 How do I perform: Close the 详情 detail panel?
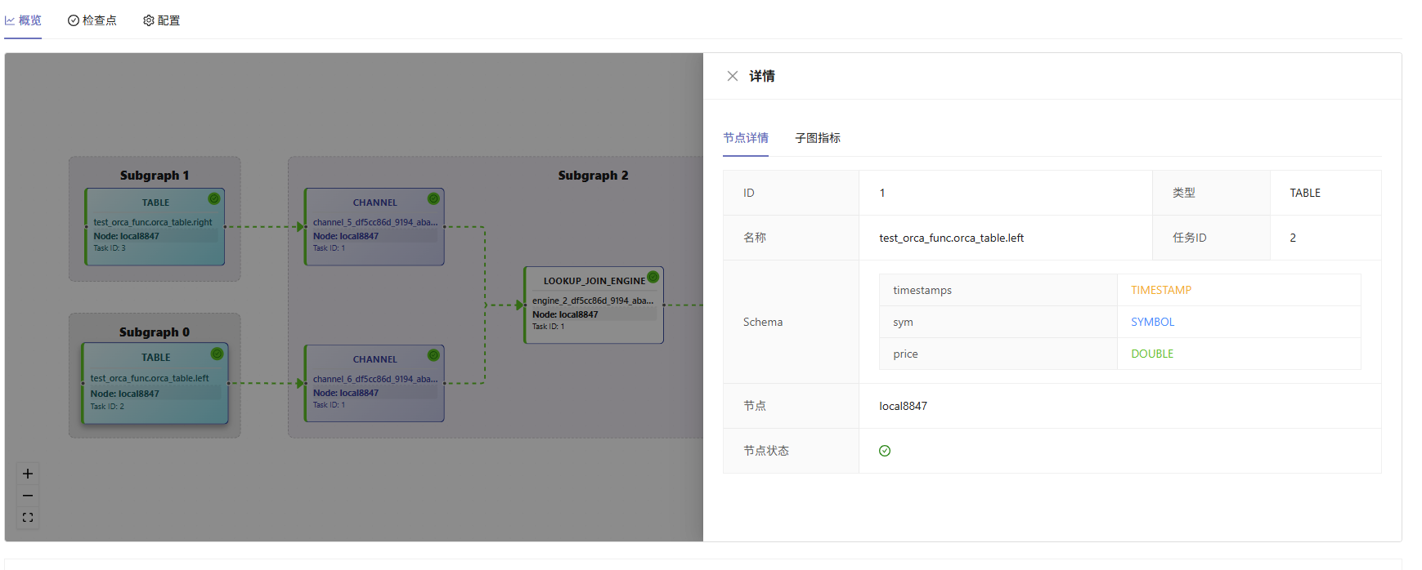[733, 76]
